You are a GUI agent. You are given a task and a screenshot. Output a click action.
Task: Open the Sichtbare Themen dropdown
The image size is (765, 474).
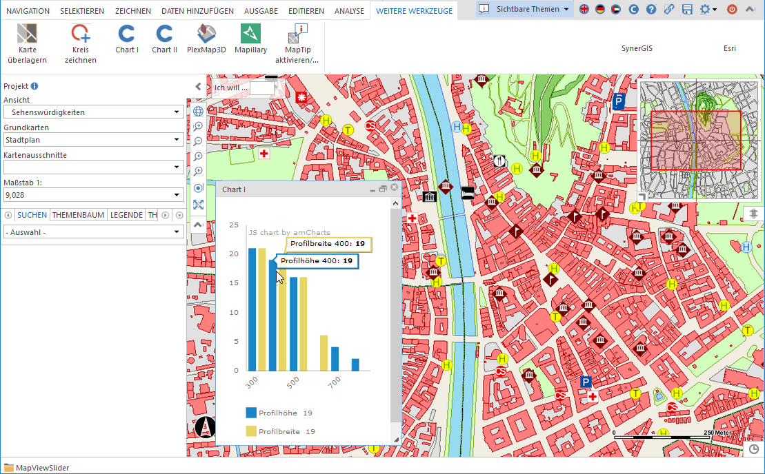pos(525,10)
